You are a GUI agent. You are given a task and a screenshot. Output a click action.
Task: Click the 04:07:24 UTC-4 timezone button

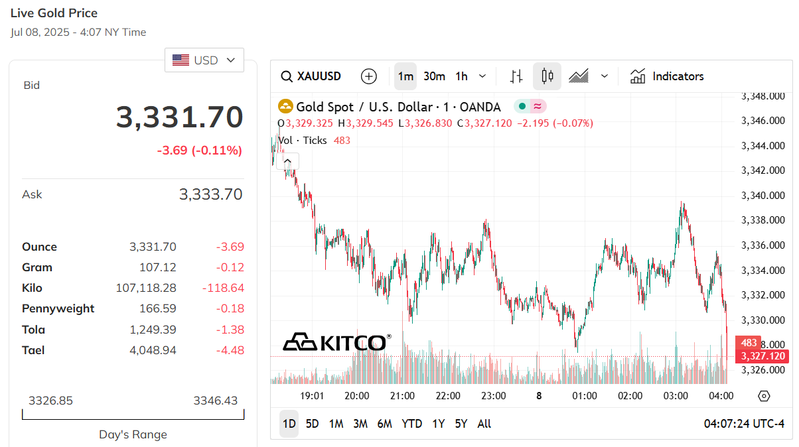[744, 424]
